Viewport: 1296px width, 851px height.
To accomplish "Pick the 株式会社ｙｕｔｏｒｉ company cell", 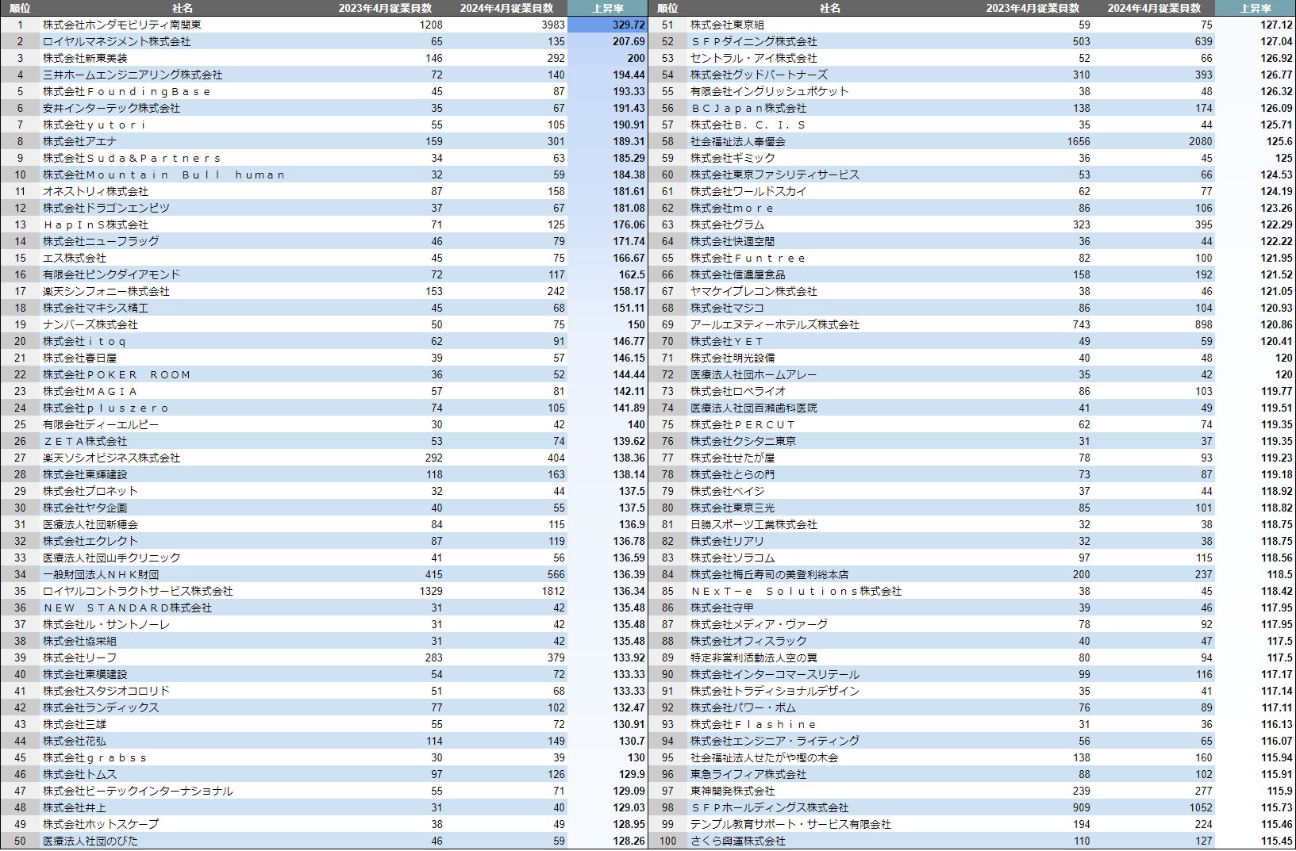I will tap(94, 125).
